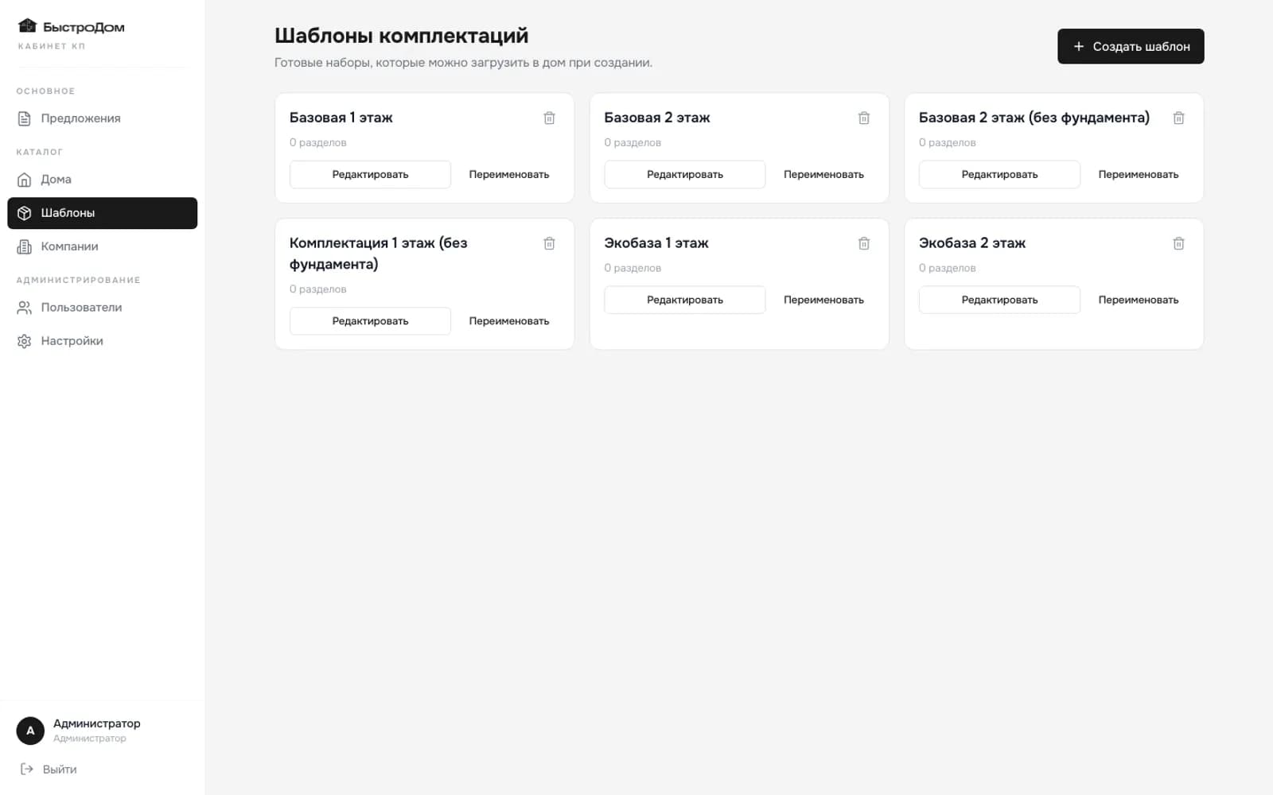Go to the Дома catalog page
This screenshot has width=1273, height=795.
[102, 180]
